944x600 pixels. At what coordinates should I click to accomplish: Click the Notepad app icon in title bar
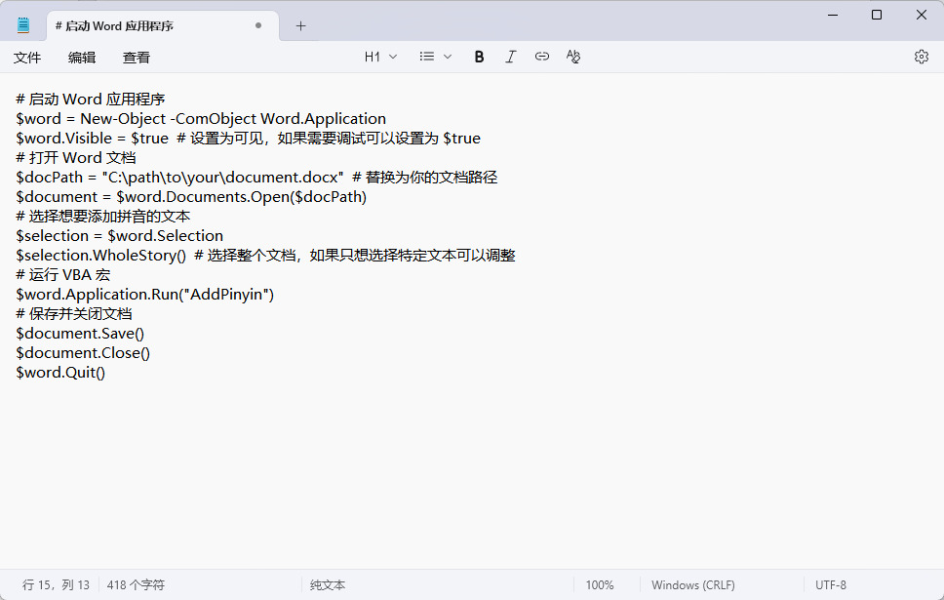(x=22, y=25)
